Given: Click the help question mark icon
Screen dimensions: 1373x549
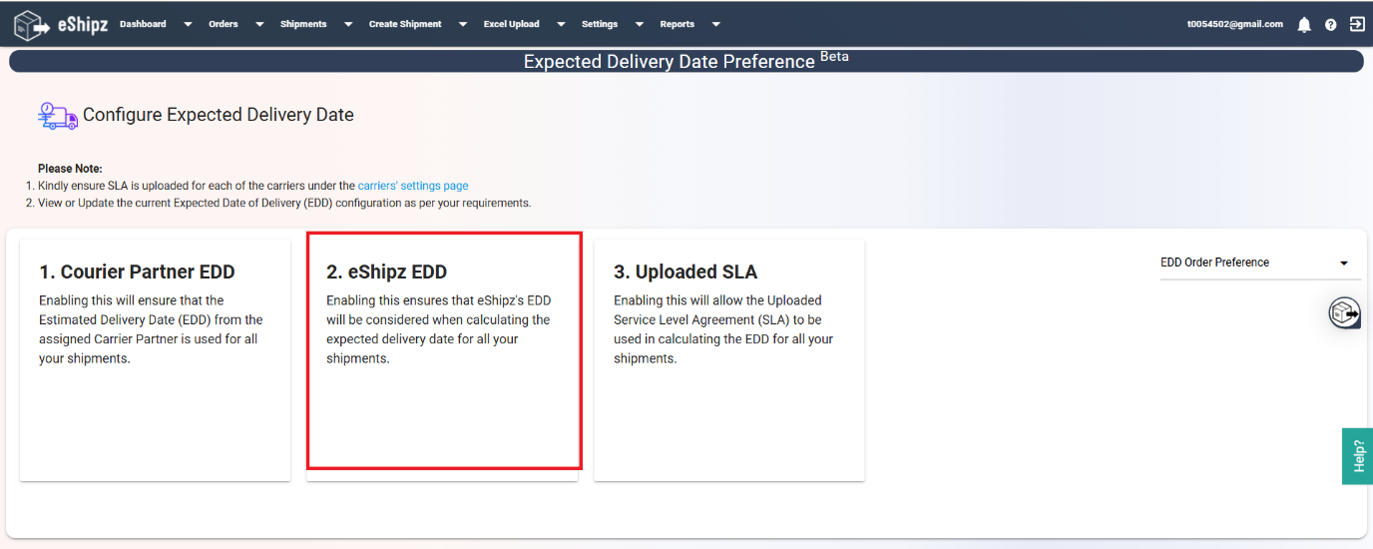Looking at the screenshot, I should [1331, 25].
